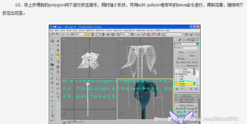Click the Loft26 object name field
247x124 pixels.
pyautogui.click(x=185, y=44)
